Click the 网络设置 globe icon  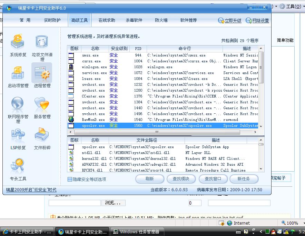(x=249, y=20)
